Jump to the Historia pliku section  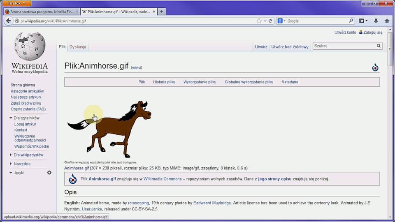click(164, 82)
